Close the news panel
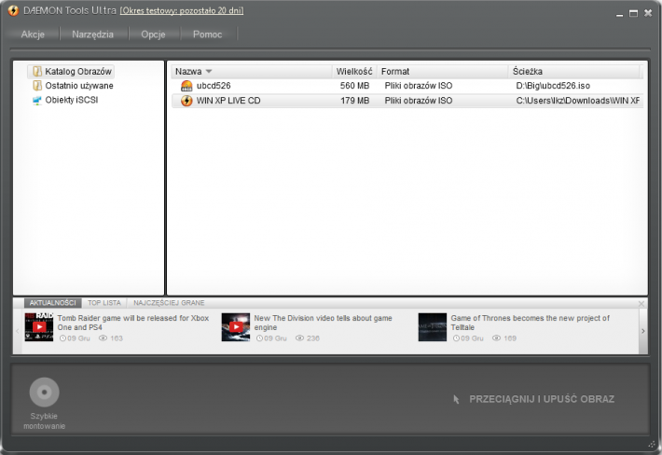The image size is (662, 455). pos(641,303)
